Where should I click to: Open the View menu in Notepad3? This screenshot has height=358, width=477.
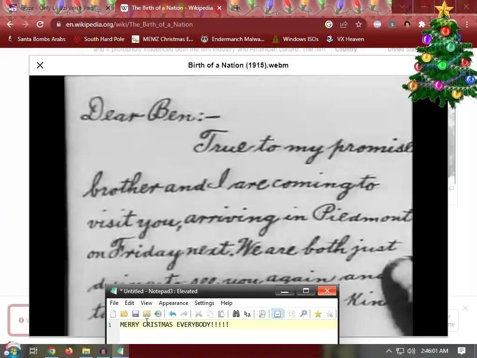146,303
